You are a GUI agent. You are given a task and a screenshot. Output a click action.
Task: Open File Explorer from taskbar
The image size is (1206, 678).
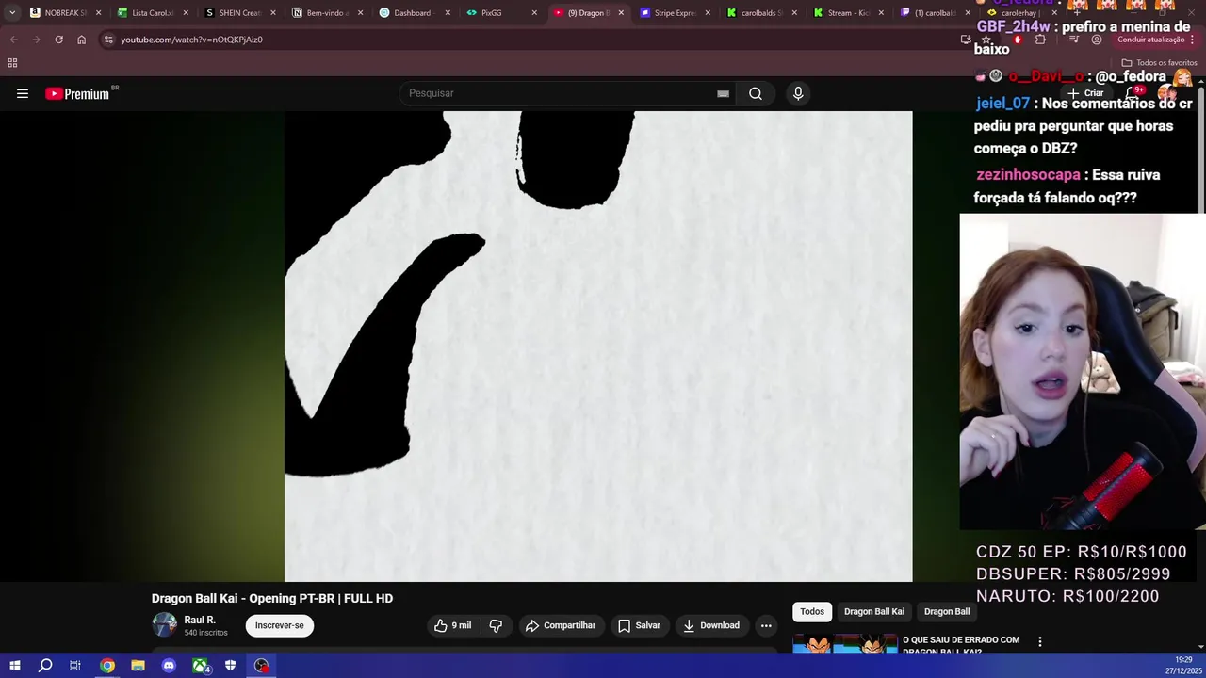pyautogui.click(x=138, y=666)
